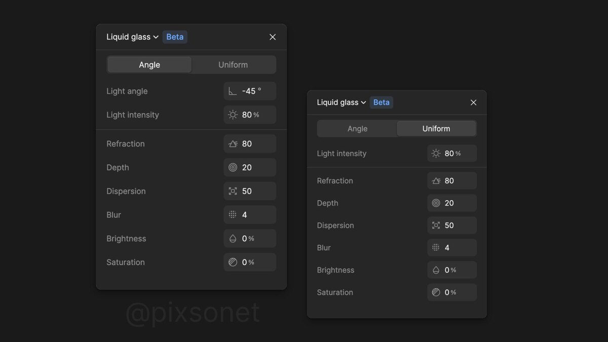This screenshot has width=608, height=342.
Task: Edit the Refraction value in right panel
Action: pos(452,181)
